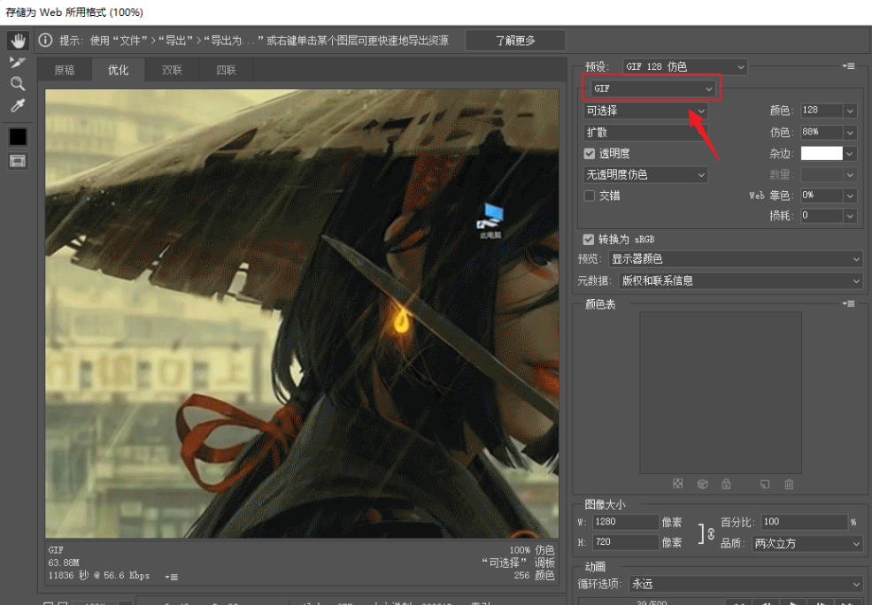The width and height of the screenshot is (872, 605).
Task: Switch to the 优化 tab
Action: point(118,70)
